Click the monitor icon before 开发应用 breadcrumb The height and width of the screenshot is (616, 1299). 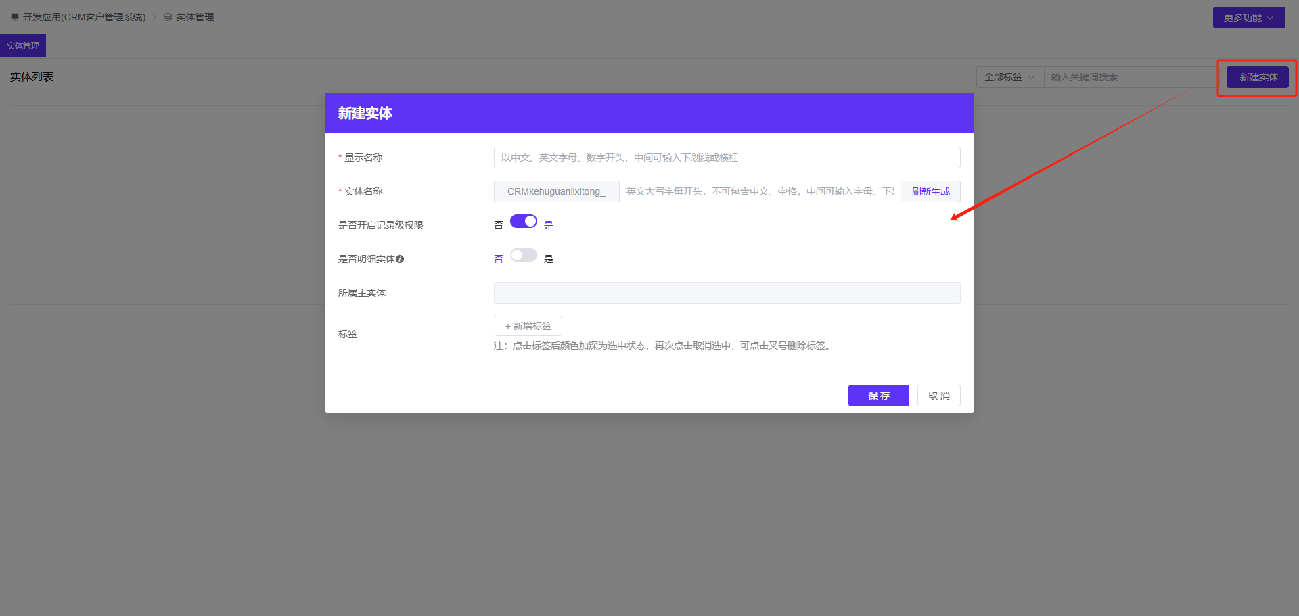tap(14, 16)
